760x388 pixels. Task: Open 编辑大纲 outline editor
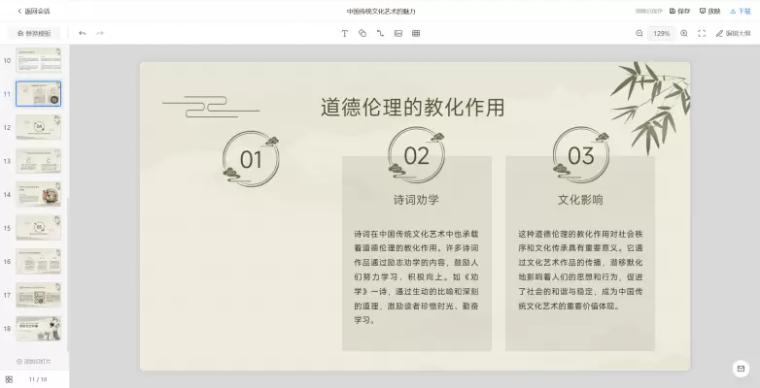(733, 33)
